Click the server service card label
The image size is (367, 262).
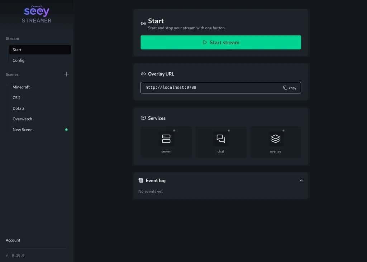(x=166, y=151)
